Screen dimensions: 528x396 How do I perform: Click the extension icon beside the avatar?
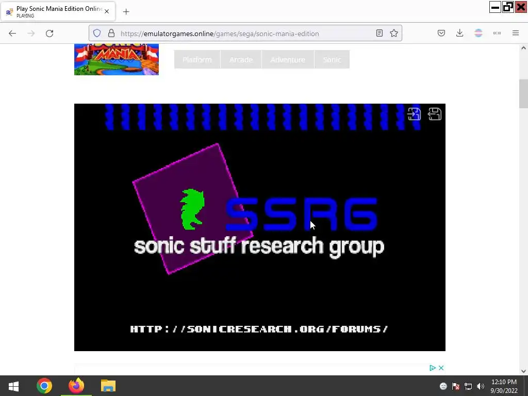(x=497, y=33)
